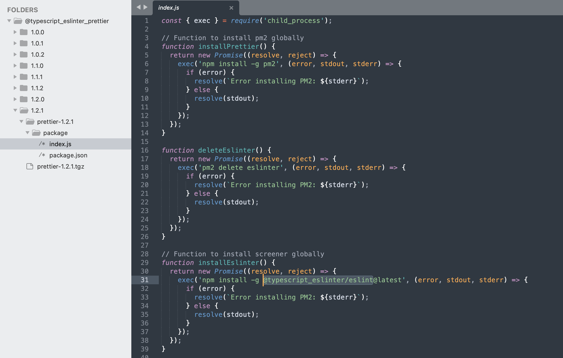Select the index.js tab

pos(168,8)
